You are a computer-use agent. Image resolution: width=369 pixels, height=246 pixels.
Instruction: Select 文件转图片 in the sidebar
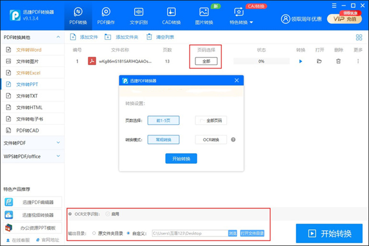coord(33,61)
